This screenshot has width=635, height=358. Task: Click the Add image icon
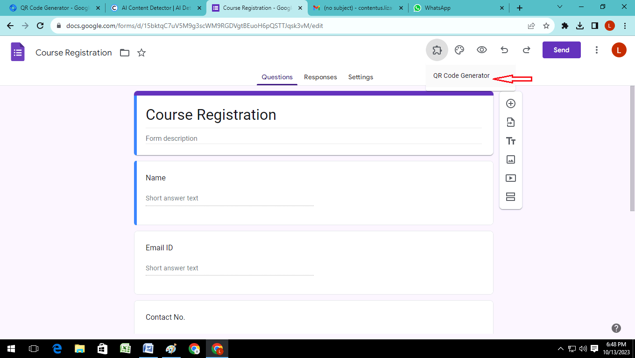[511, 159]
